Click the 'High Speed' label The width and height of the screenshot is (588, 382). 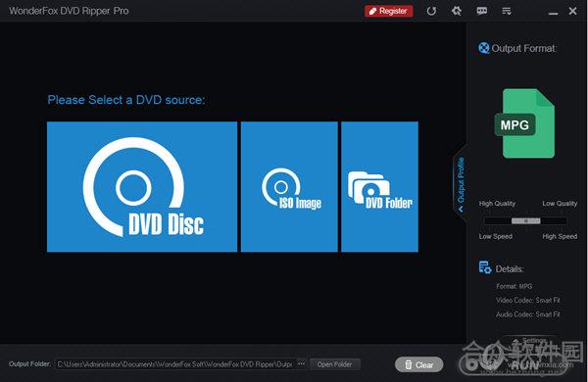560,236
